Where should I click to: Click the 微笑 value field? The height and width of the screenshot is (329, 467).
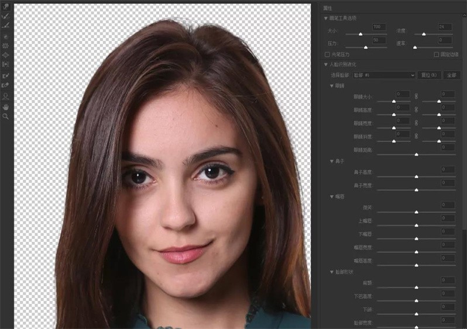448,205
